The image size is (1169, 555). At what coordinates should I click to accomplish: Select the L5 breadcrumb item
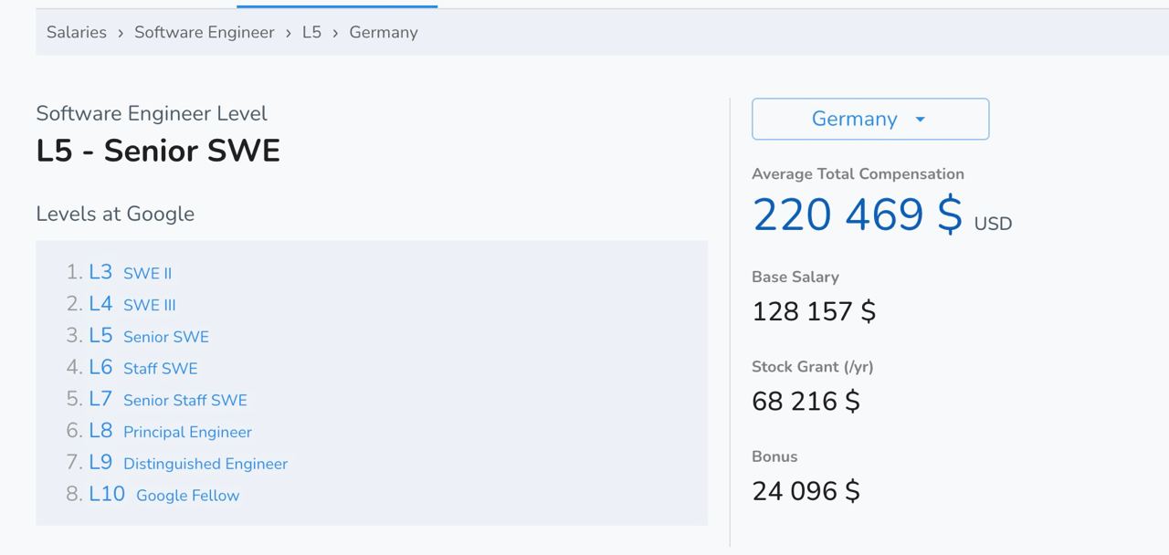[x=311, y=32]
